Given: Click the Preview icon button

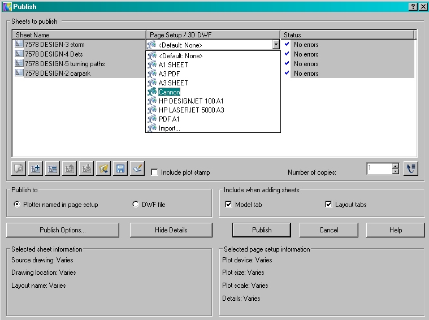Looking at the screenshot, I should 19,168.
